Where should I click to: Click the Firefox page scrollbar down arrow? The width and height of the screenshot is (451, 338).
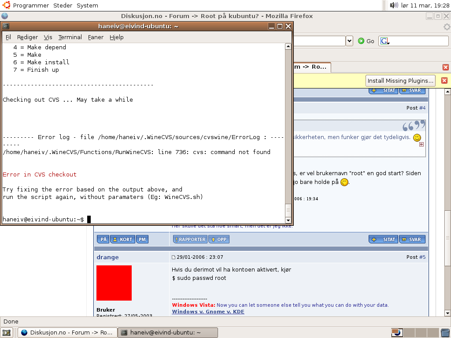tap(447, 313)
